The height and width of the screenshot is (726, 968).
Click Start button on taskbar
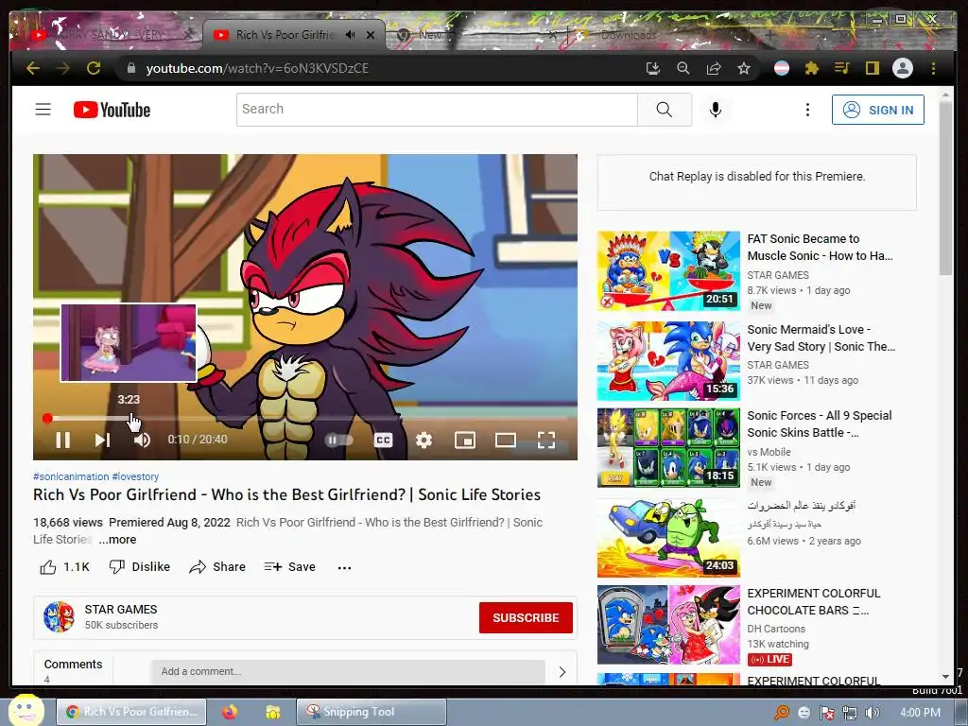point(26,711)
